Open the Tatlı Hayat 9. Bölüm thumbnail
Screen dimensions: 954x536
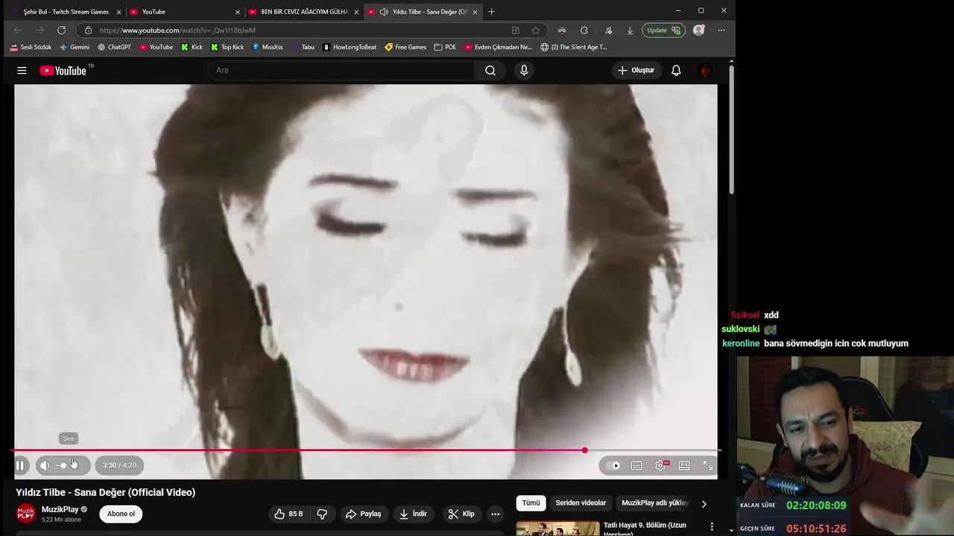tap(557, 529)
